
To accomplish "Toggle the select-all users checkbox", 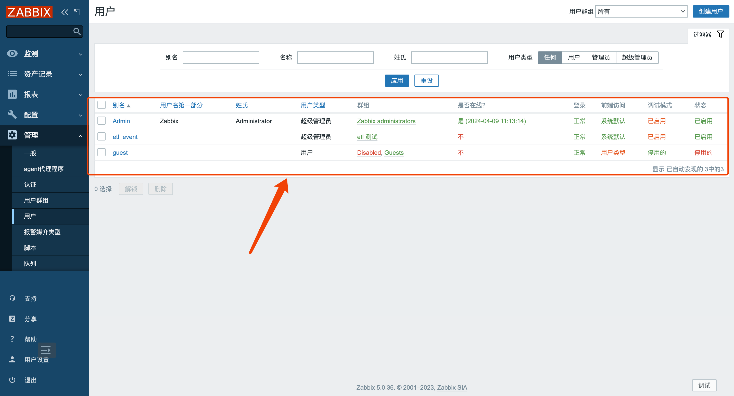I will tap(102, 105).
